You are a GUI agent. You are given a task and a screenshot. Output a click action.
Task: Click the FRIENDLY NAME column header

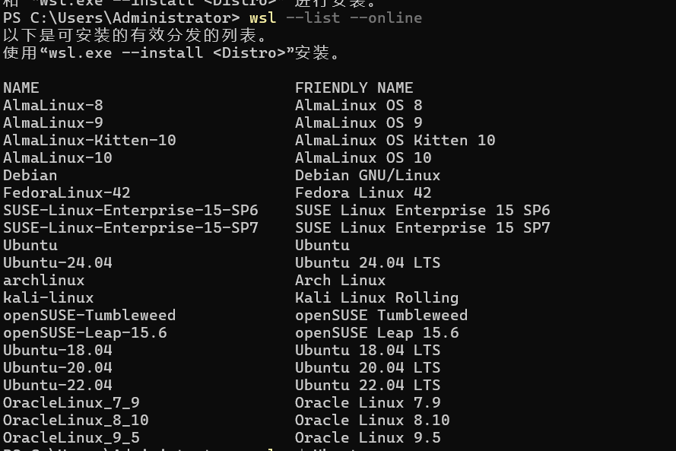tap(354, 87)
